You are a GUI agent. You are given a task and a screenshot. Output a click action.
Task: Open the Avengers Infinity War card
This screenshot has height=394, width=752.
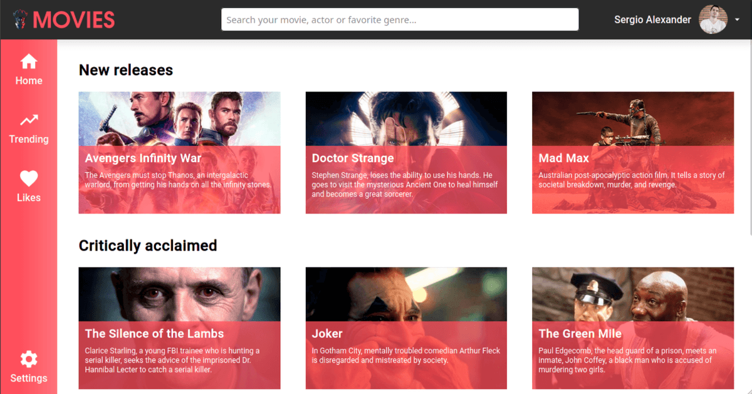point(179,152)
